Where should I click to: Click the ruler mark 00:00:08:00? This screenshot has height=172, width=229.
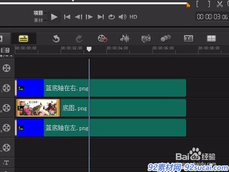(x=209, y=48)
